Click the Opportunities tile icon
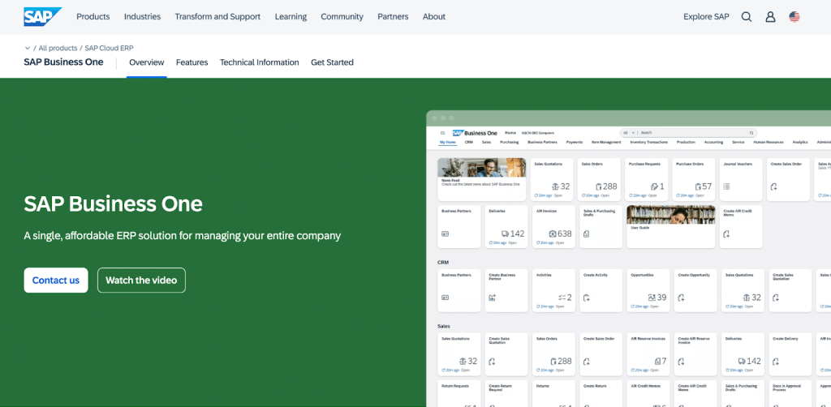831x407 pixels. 652,298
